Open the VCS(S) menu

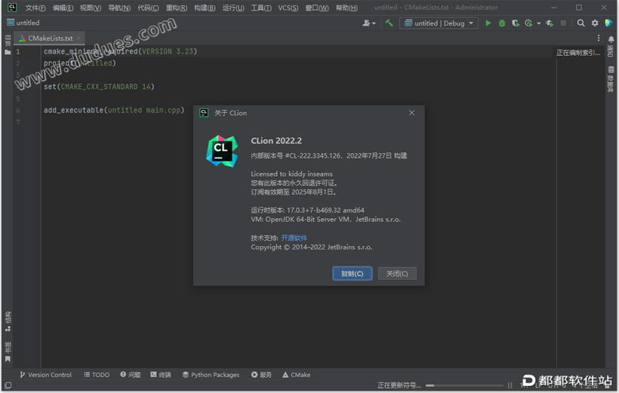coord(288,8)
